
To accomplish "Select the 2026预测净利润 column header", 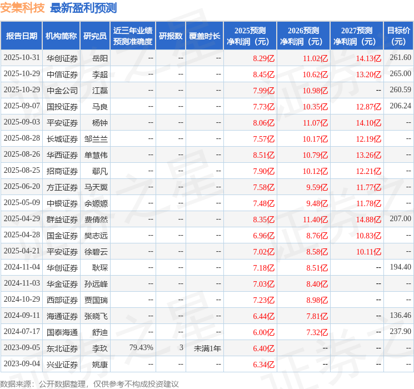I will pos(303,36).
